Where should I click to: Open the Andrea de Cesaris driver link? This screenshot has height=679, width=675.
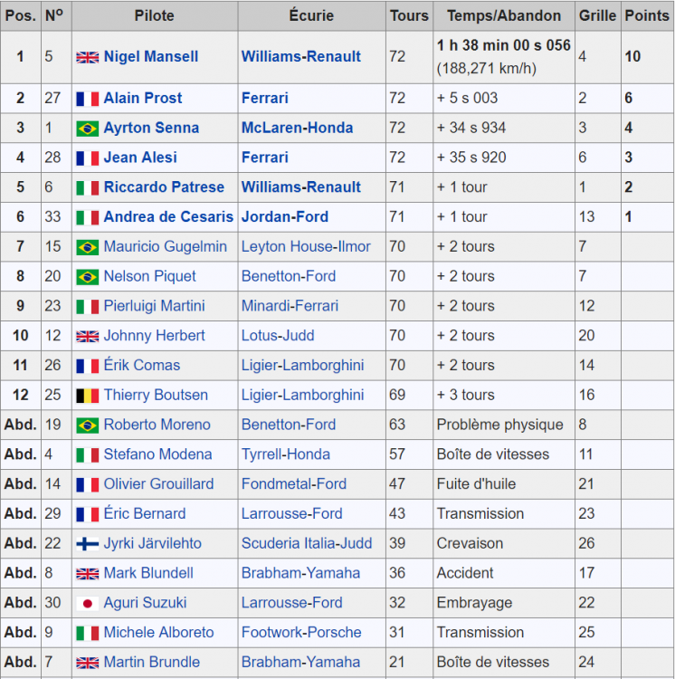tap(168, 216)
